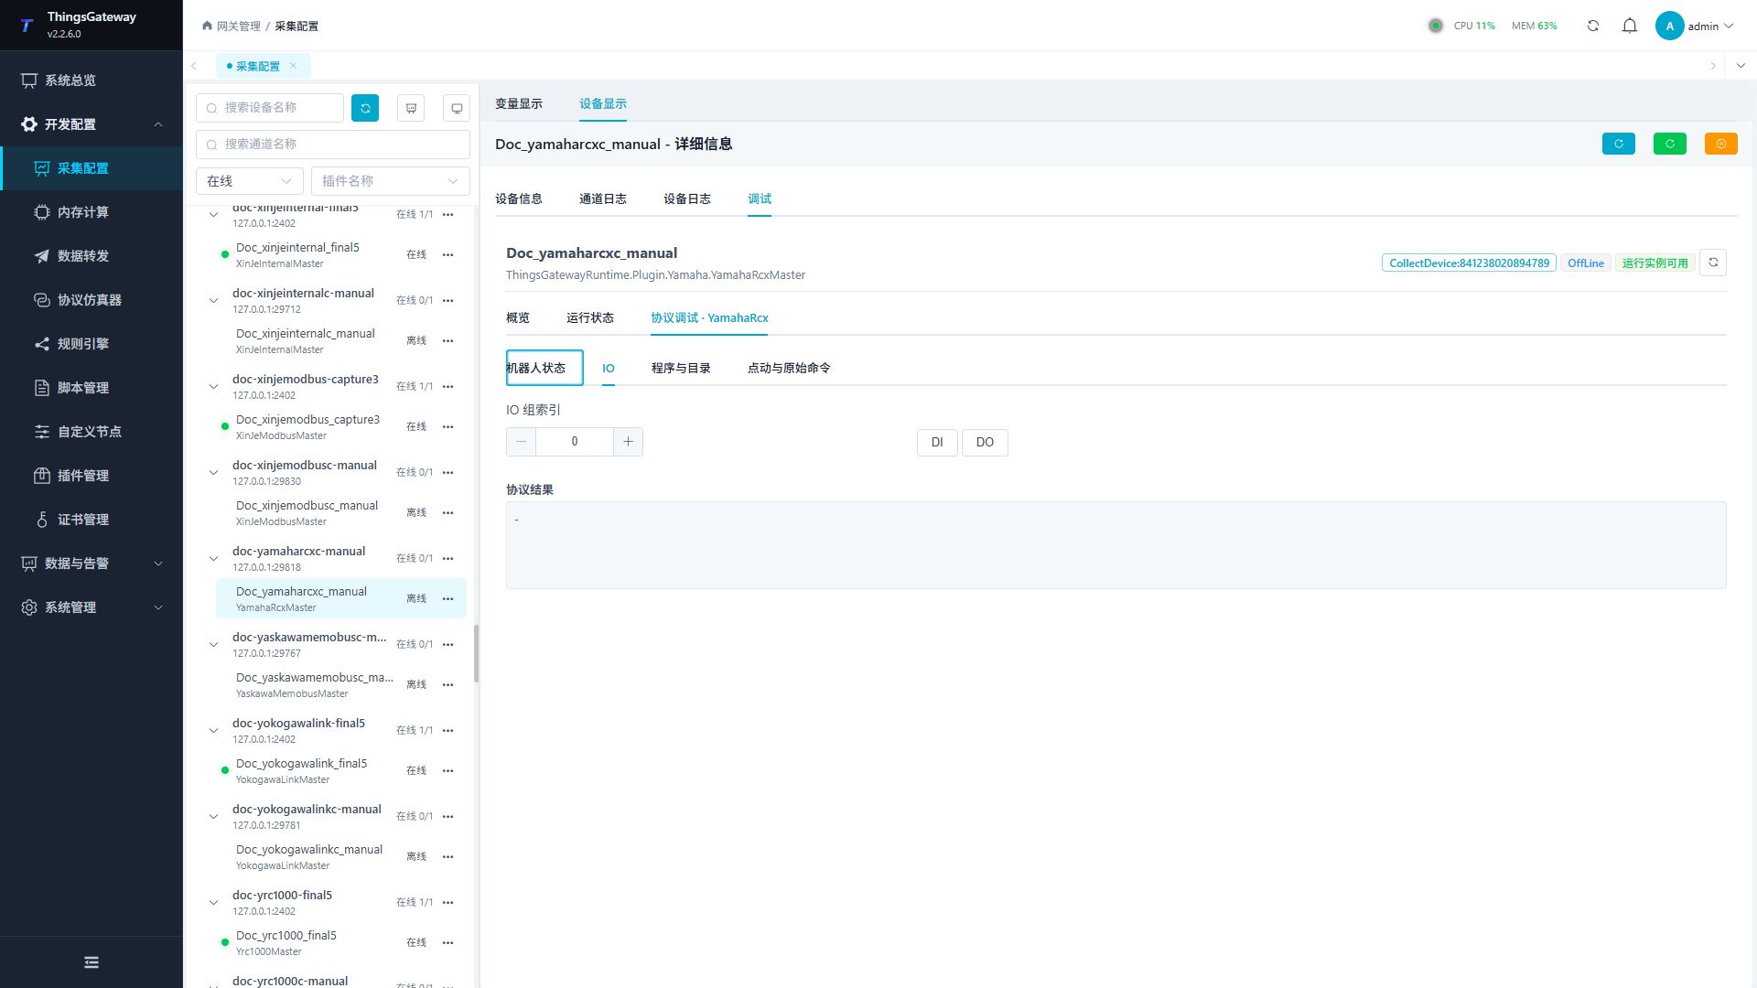Viewport: 1757px width, 988px height.
Task: Open 脚本管理 in the sidebar
Action: [92, 388]
